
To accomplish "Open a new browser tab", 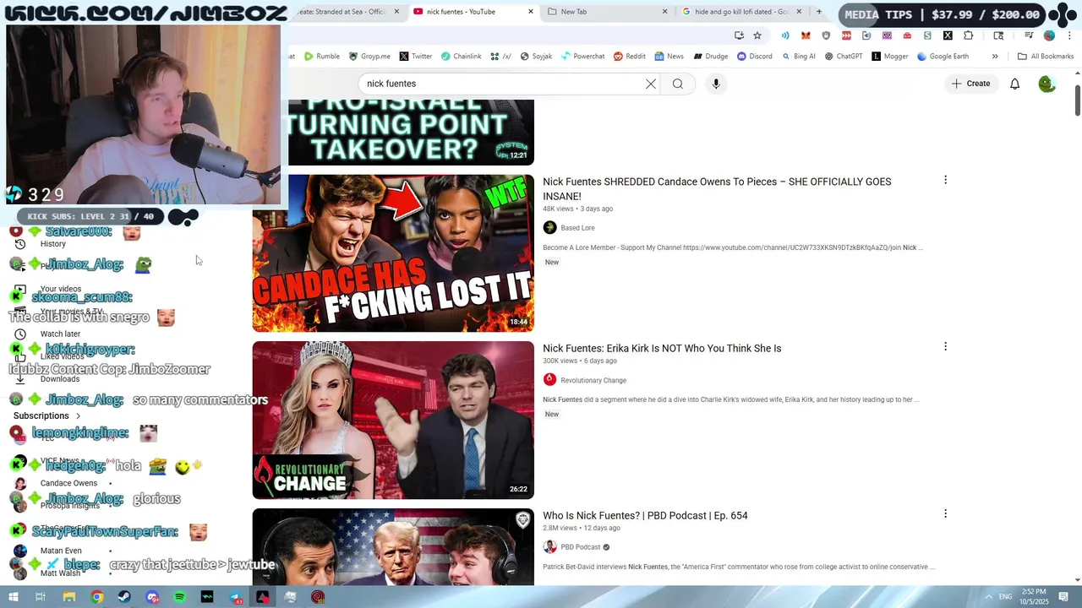I will (818, 12).
